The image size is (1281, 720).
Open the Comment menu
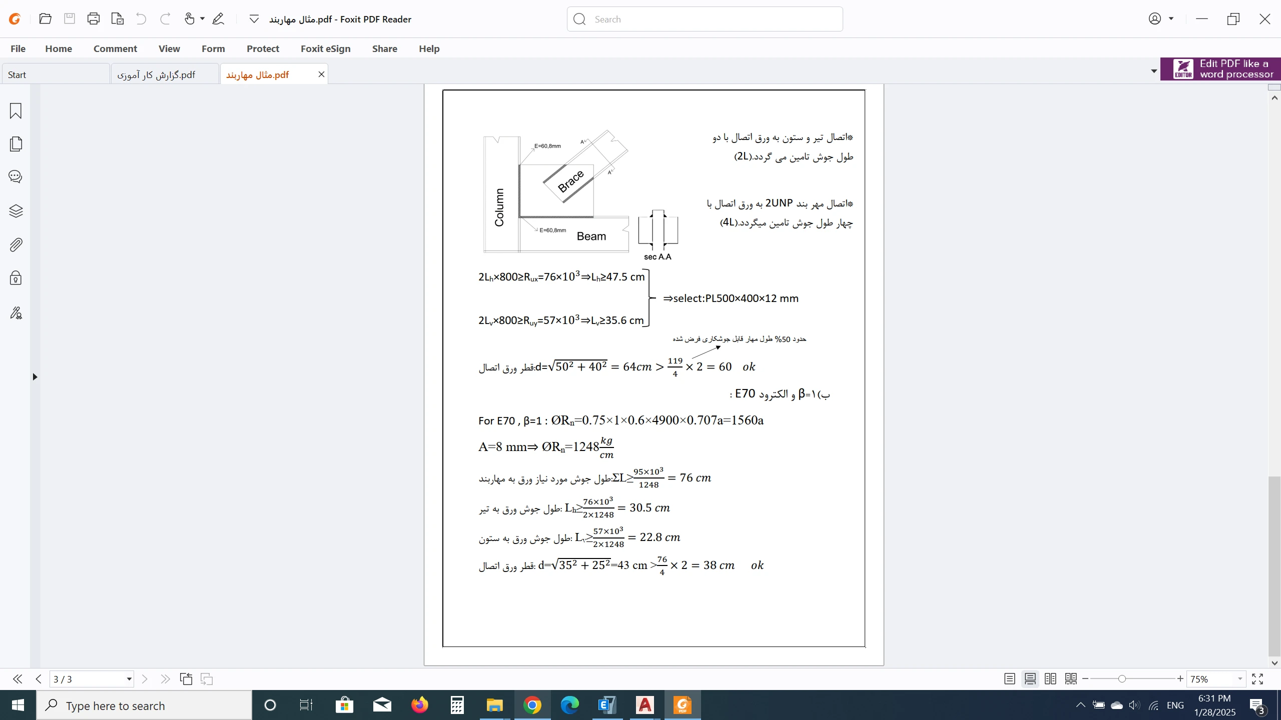(115, 48)
